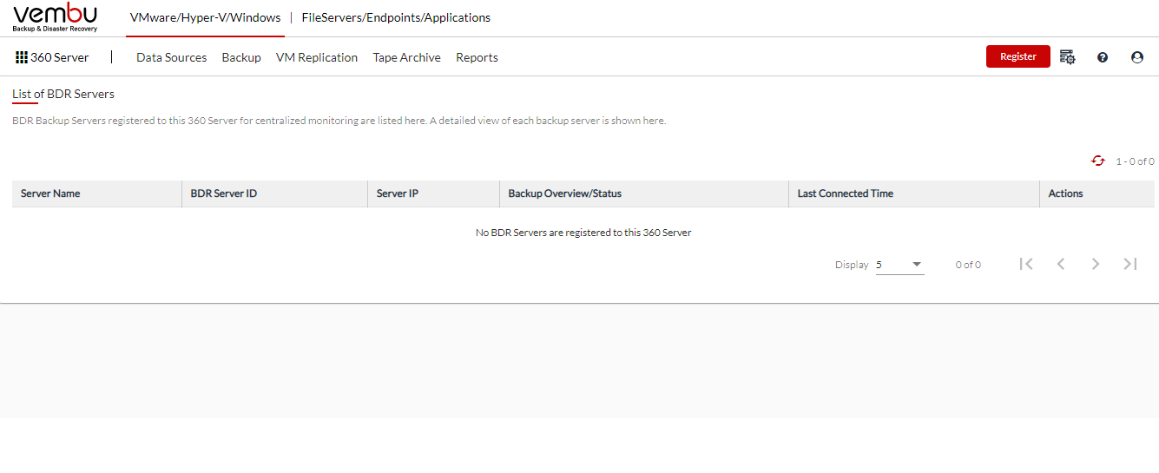Click the Vembu logo
This screenshot has height=473, width=1159.
56,17
